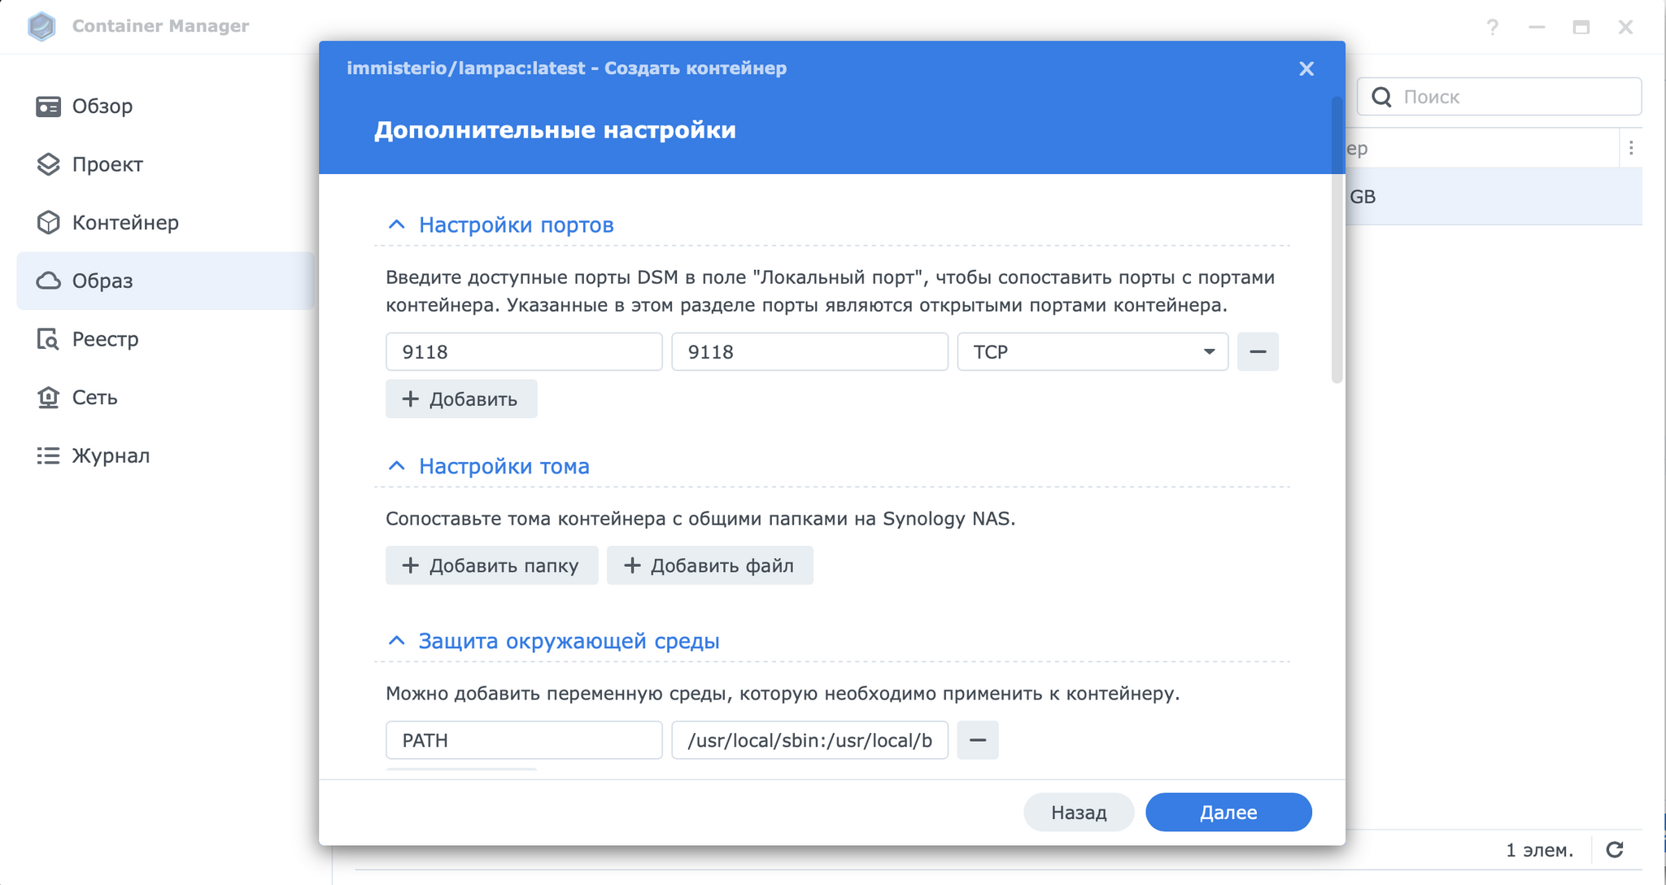Switch to the Сеть network section
The height and width of the screenshot is (885, 1666).
[94, 398]
